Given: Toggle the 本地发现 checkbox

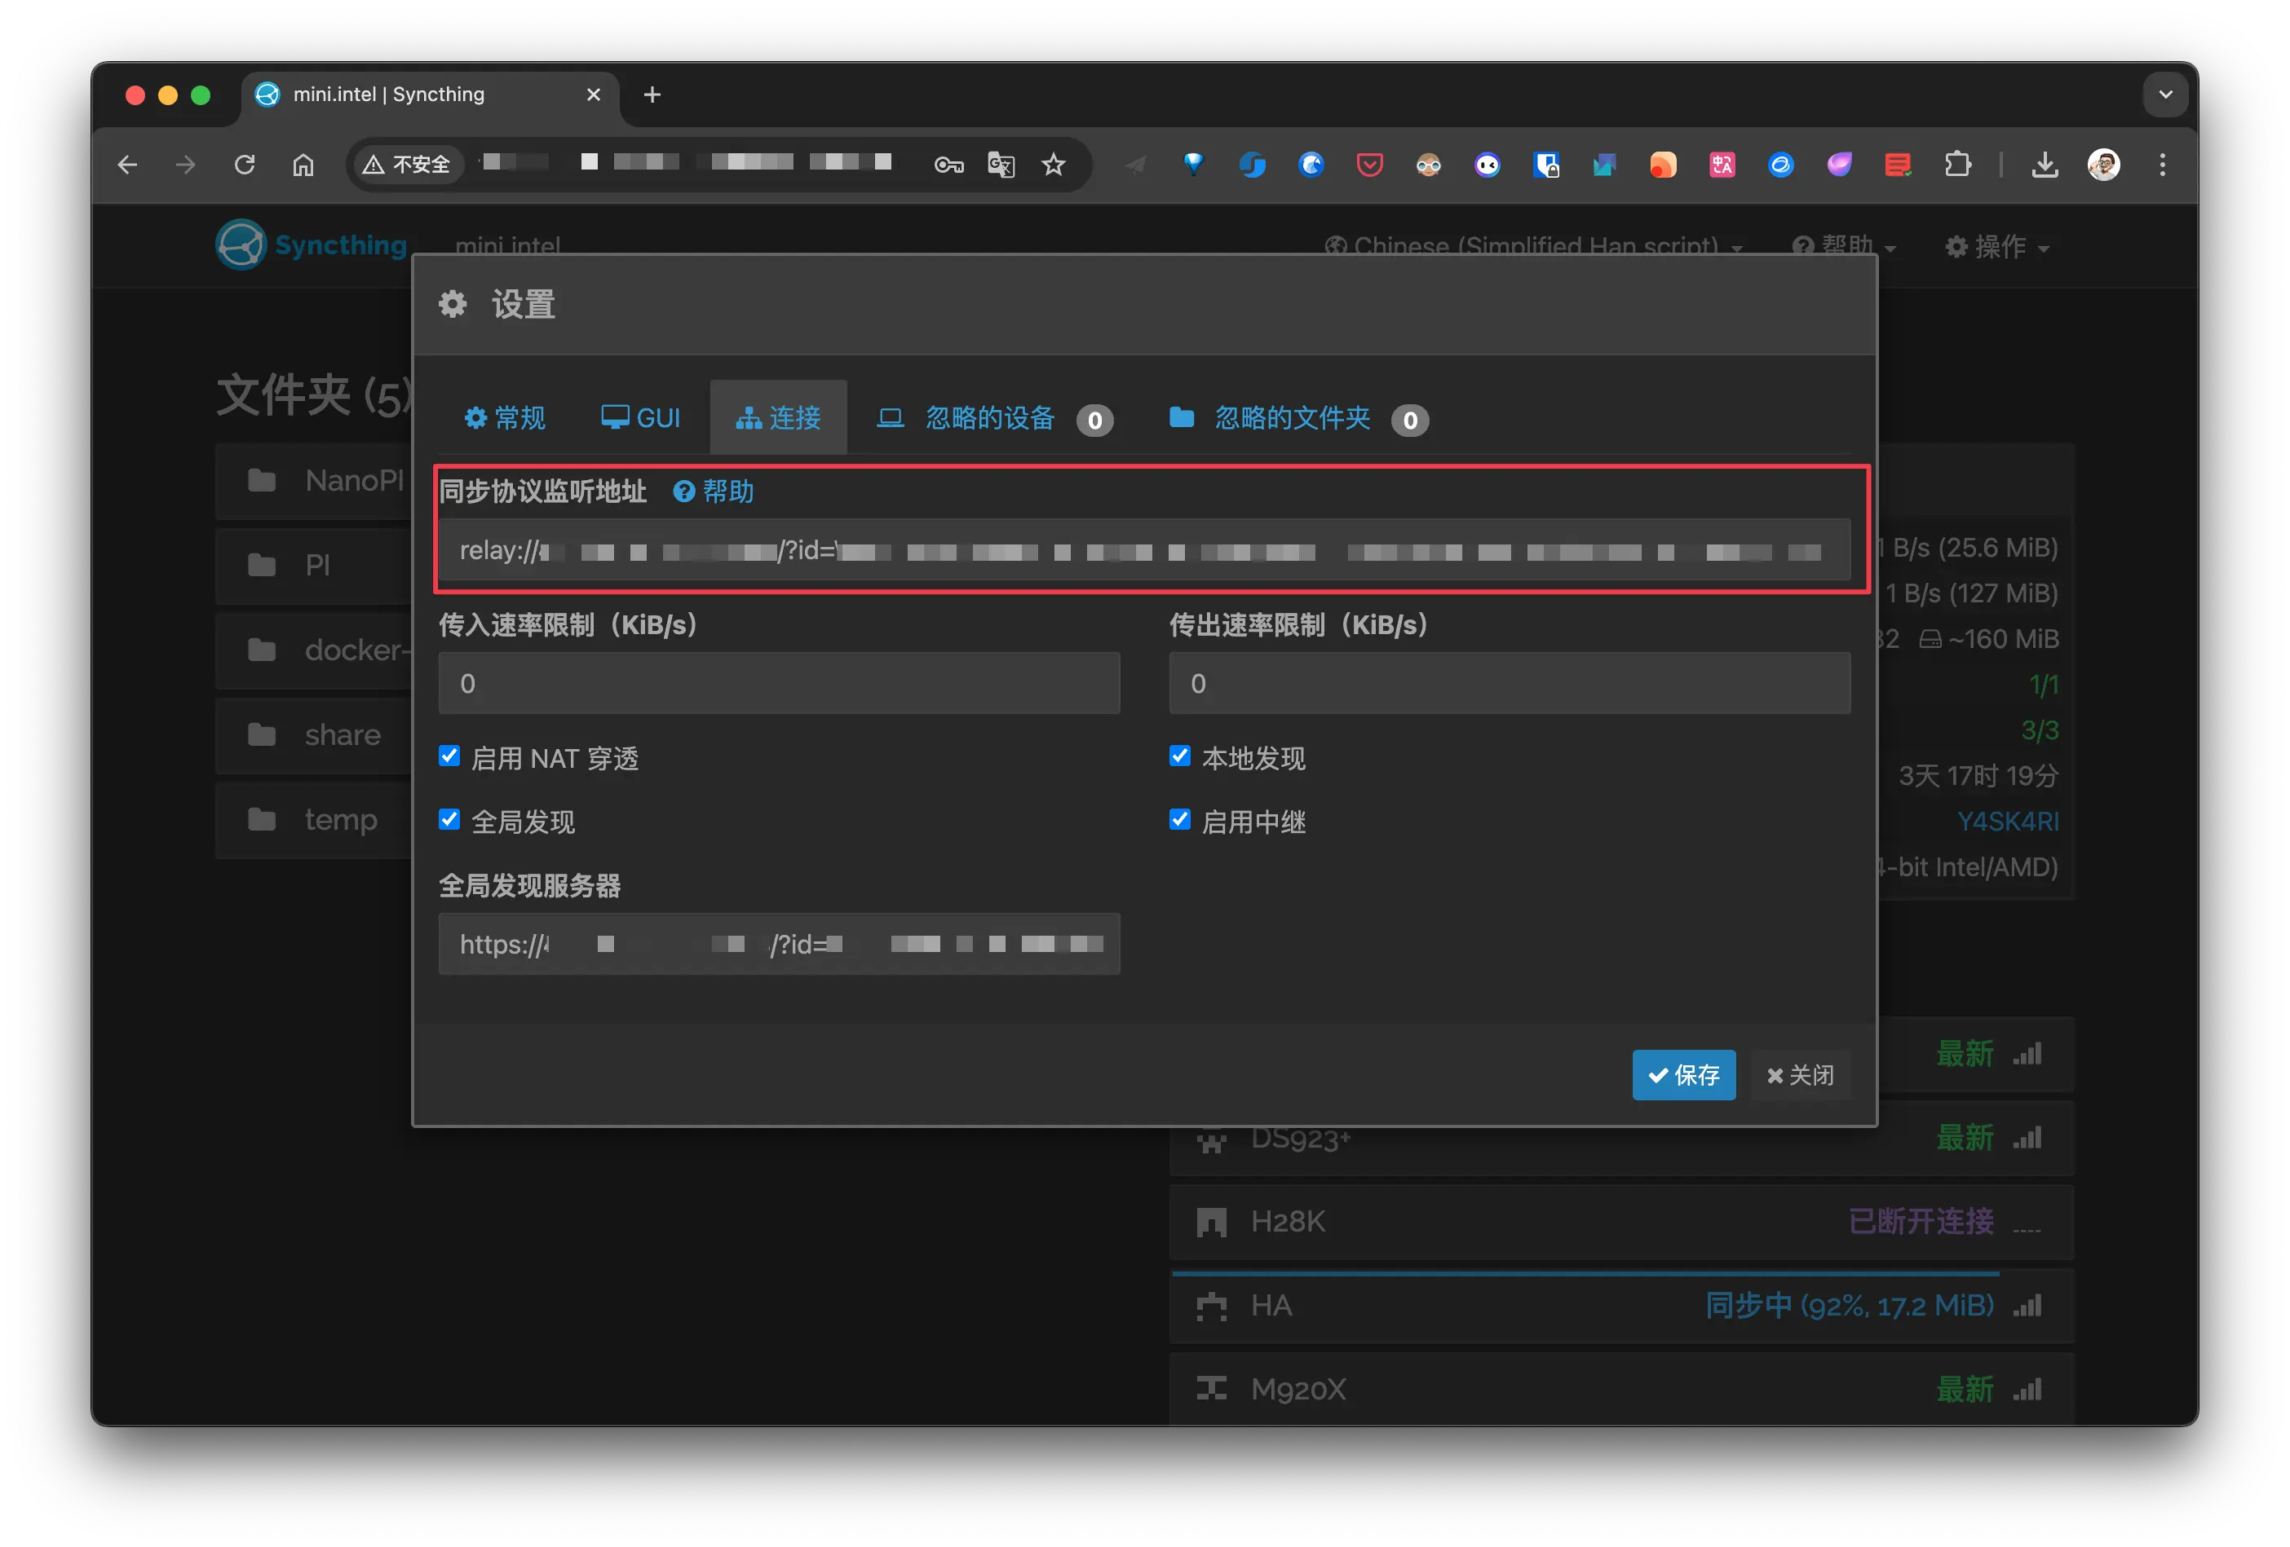Looking at the screenshot, I should (1179, 756).
